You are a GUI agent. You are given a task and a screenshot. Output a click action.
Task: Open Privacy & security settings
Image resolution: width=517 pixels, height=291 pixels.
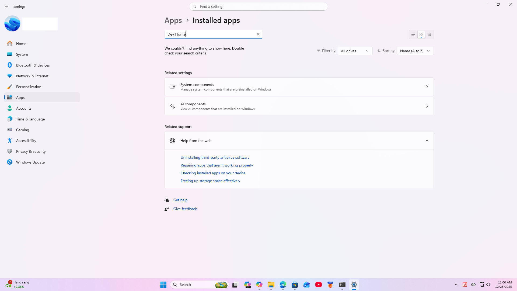pos(31,151)
